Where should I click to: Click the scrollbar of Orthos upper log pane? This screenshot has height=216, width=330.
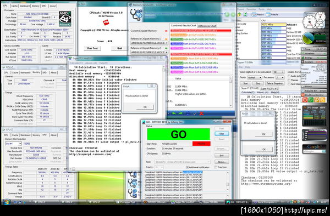[x=228, y=181]
